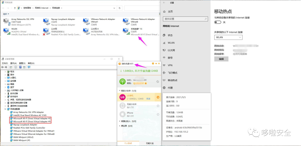Edit WiFi name with the pencil icon
Viewport: 301px width, 146px height.
pyautogui.click(x=157, y=81)
